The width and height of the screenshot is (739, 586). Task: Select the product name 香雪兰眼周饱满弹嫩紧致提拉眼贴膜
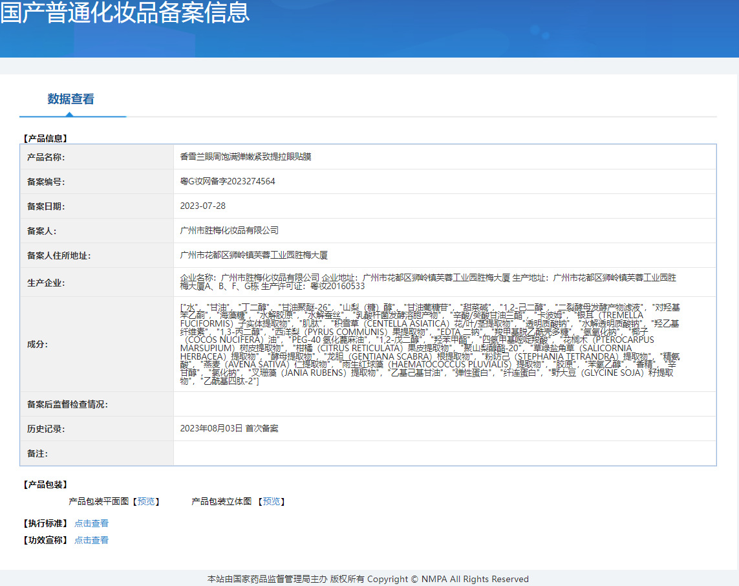(x=246, y=157)
